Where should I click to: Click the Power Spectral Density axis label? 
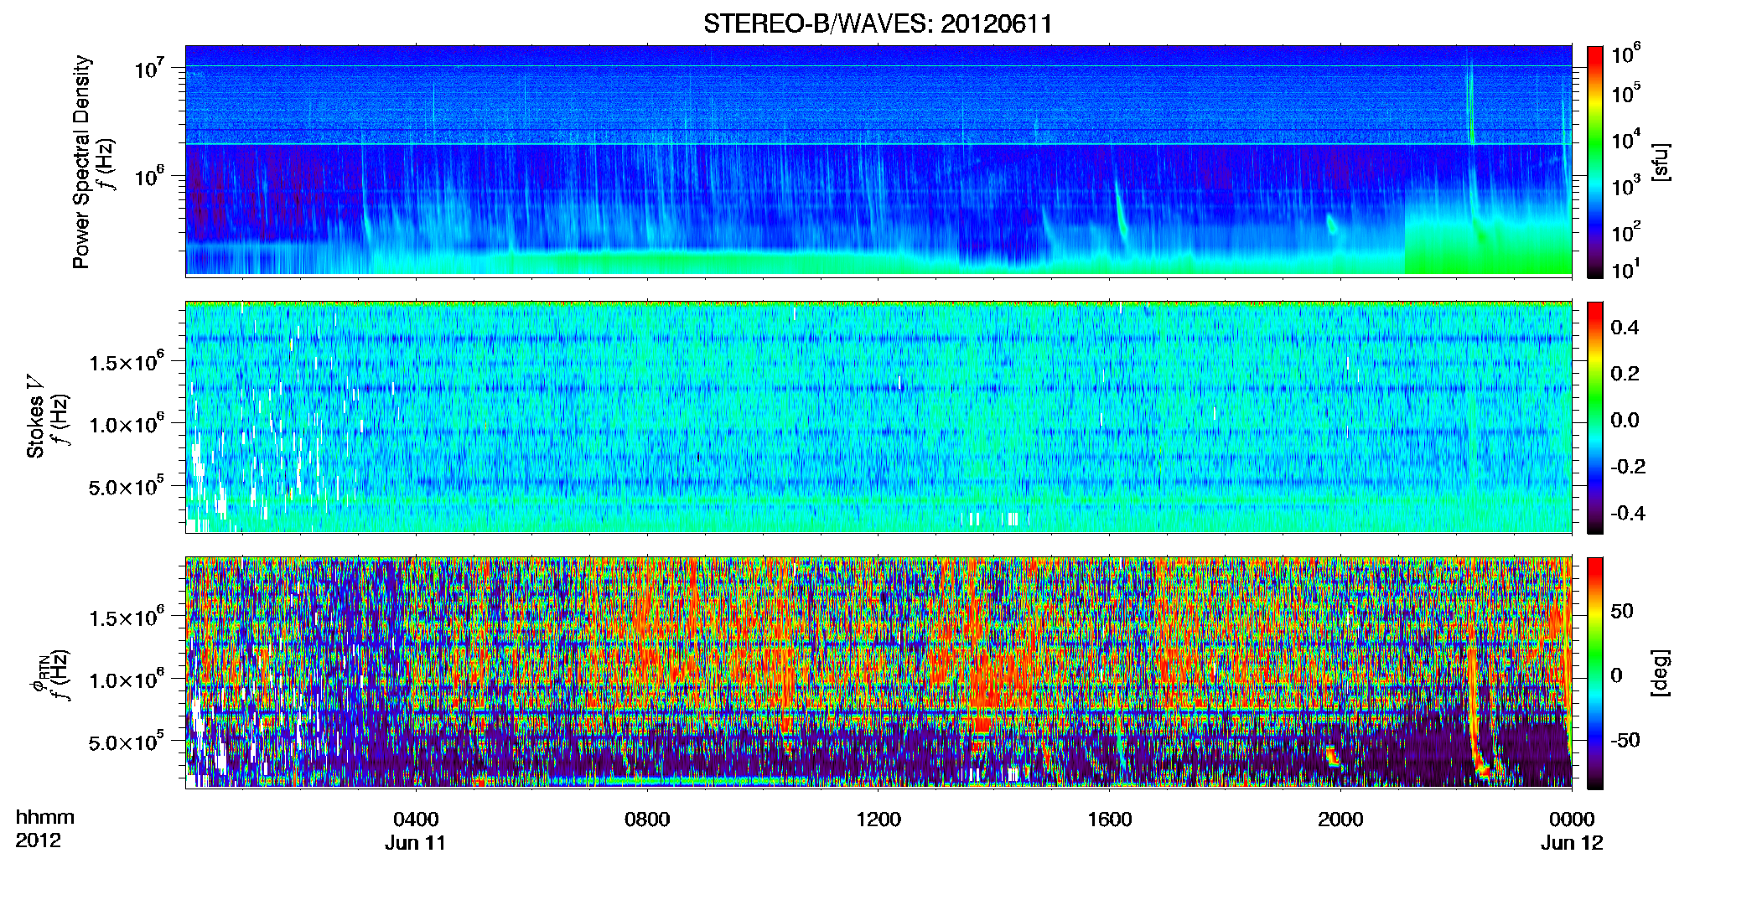tap(81, 162)
